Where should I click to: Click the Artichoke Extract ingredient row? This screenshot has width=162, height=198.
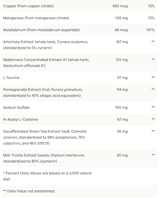[x=79, y=45]
